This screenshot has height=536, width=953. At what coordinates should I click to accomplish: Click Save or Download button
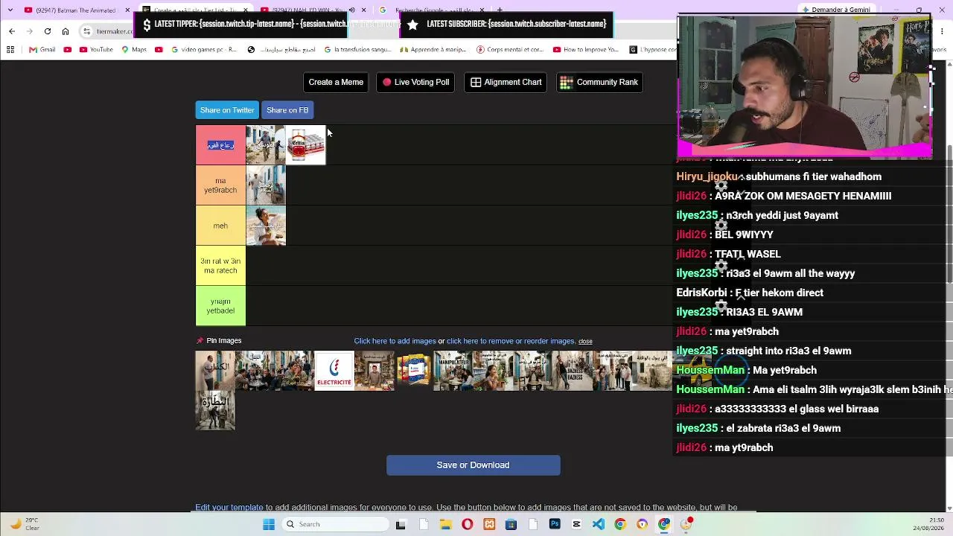click(473, 465)
